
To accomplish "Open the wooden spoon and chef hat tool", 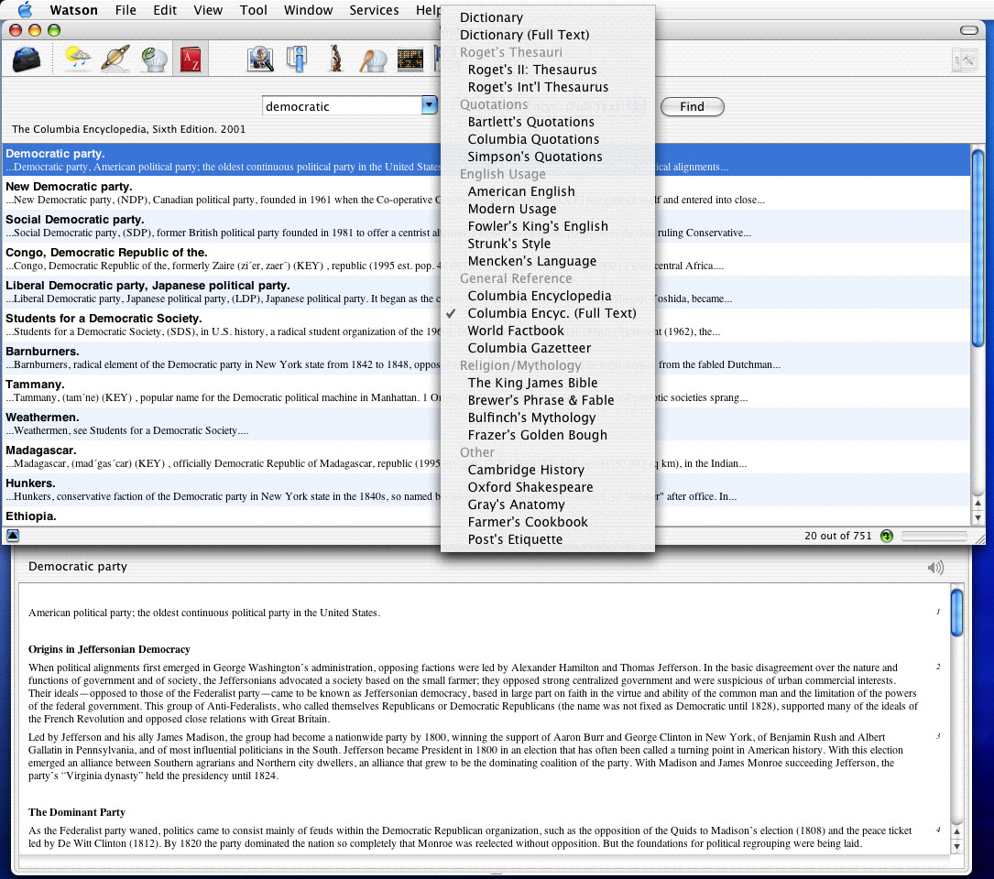I will [x=373, y=60].
